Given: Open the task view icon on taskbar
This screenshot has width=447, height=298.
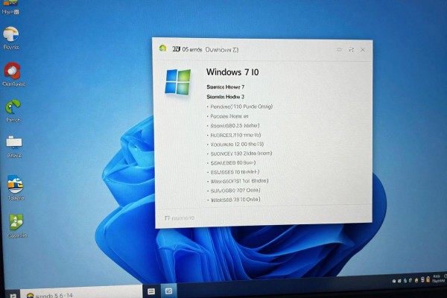Looking at the screenshot, I should [x=151, y=291].
